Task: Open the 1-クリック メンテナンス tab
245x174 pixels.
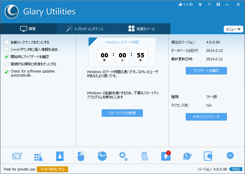Action: (85, 29)
